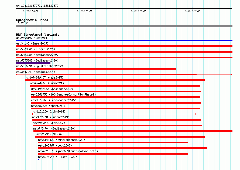This screenshot has height=170, width=240.
Task: Click the nsv6143422 (ByrskaBishop2022) label
Action: coord(61,140)
